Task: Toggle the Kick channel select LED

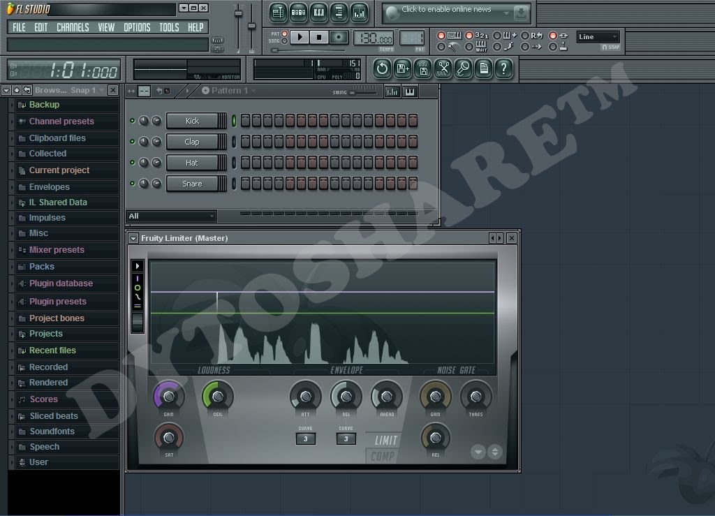Action: 234,121
